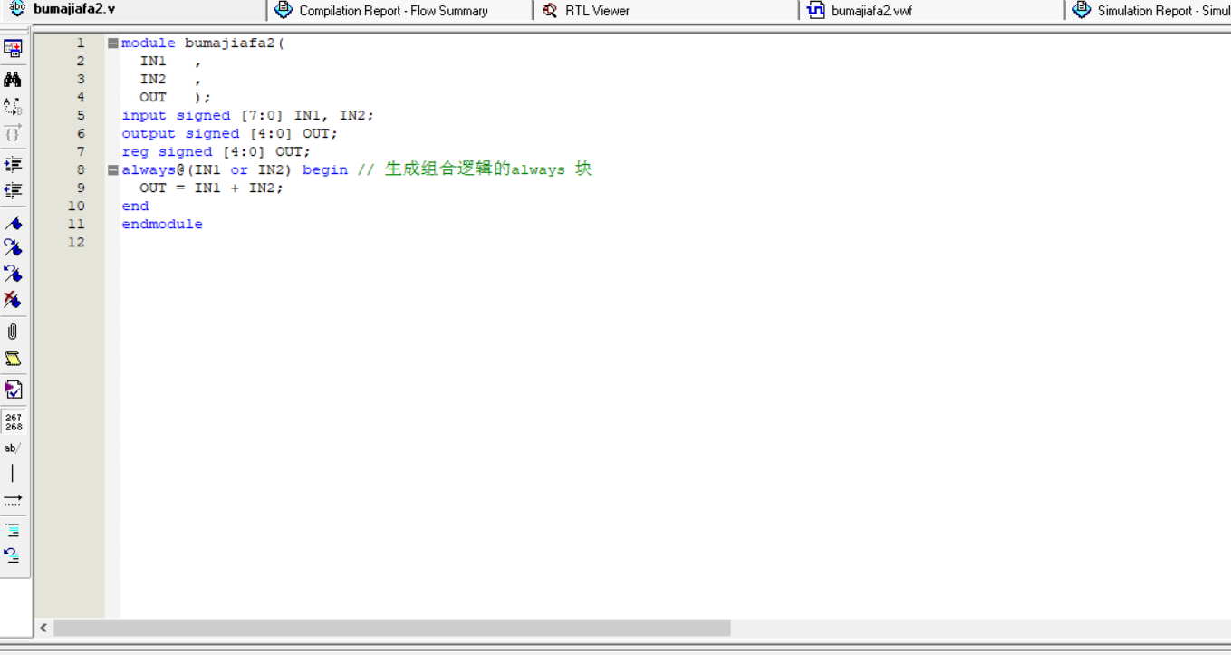The height and width of the screenshot is (655, 1231).
Task: Increase indent of selected lines
Action: [x=13, y=164]
